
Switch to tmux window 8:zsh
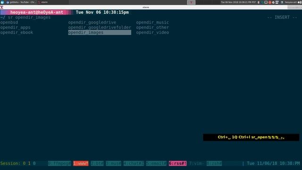tap(214, 163)
